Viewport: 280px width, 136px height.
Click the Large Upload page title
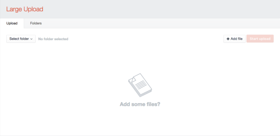tap(25, 9)
